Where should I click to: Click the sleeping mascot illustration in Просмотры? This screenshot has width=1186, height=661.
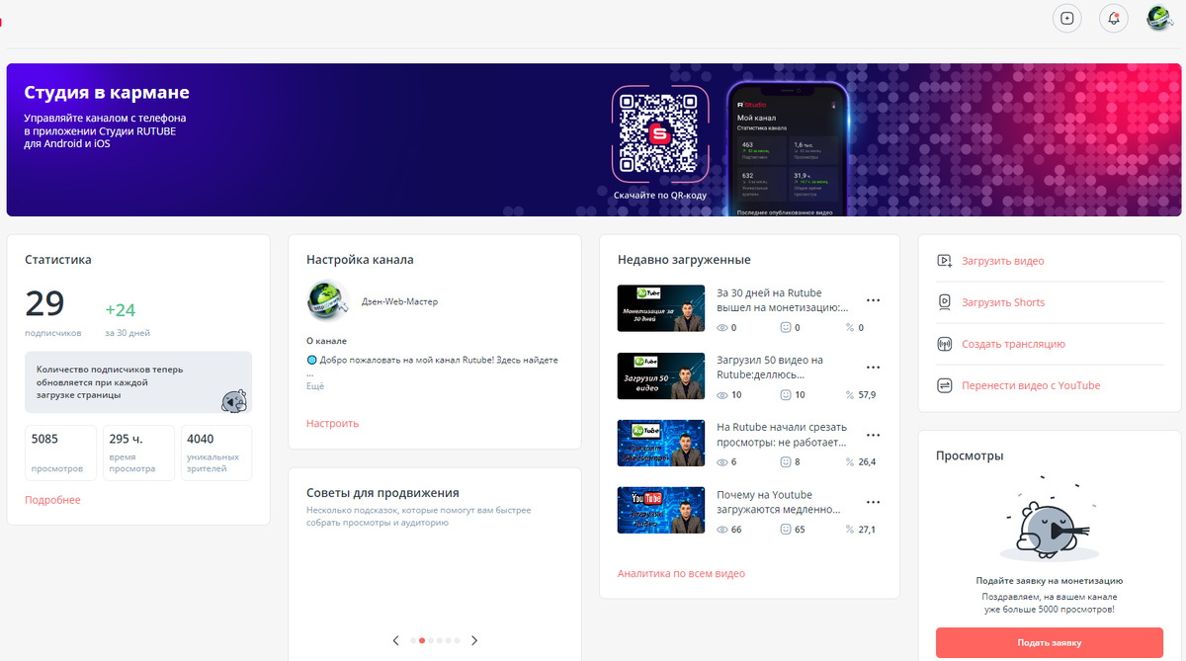point(1049,520)
